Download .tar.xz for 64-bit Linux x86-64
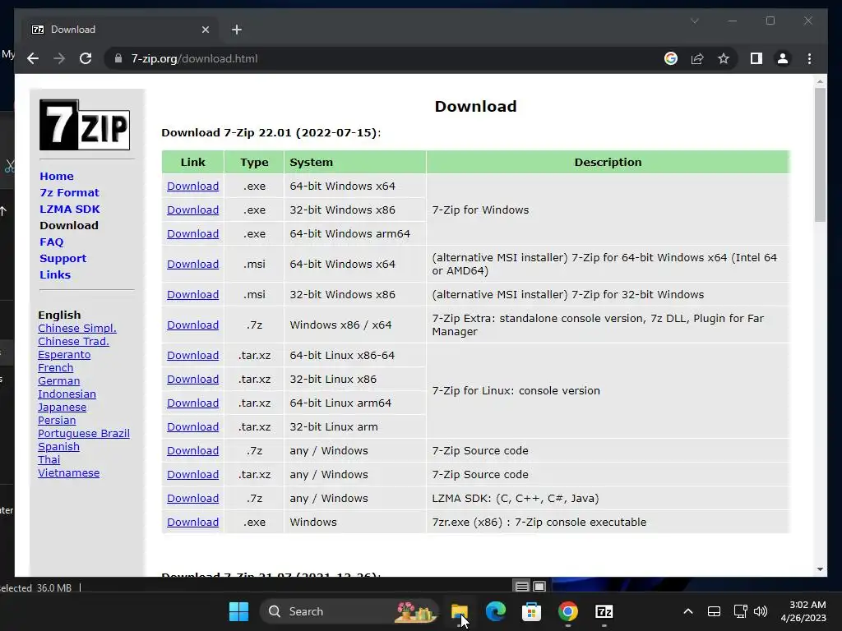 [x=192, y=355]
